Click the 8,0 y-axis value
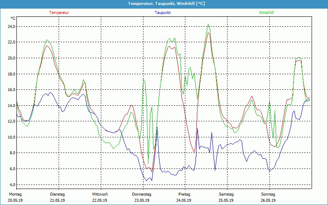 point(12,153)
